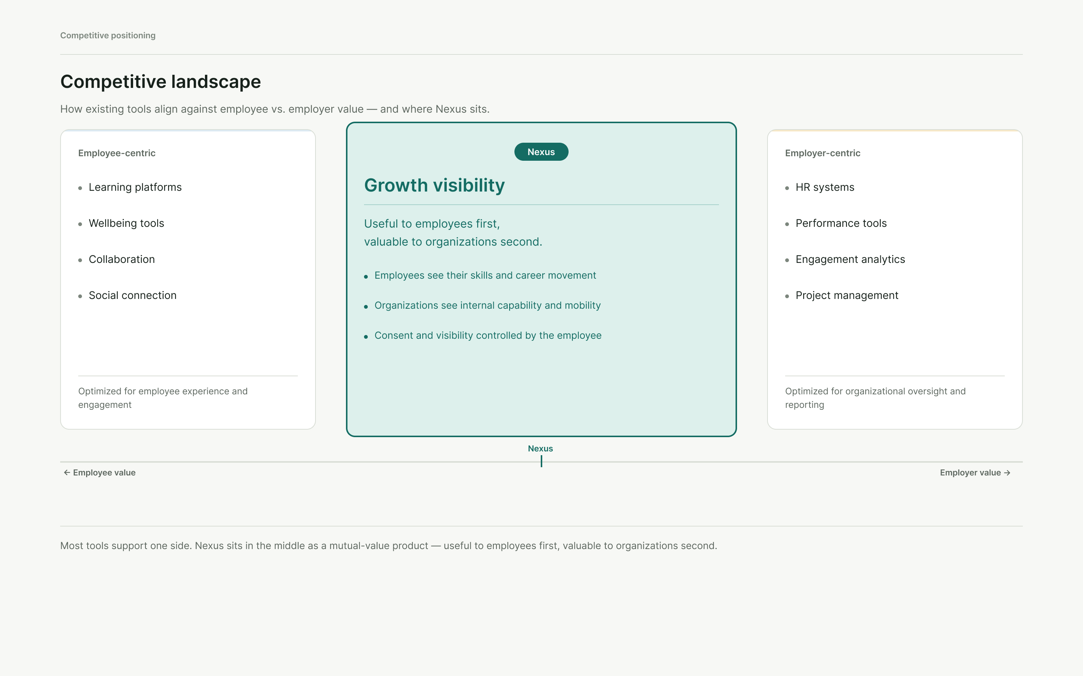Click the Employer-centric card title
This screenshot has width=1083, height=676.
coord(822,153)
